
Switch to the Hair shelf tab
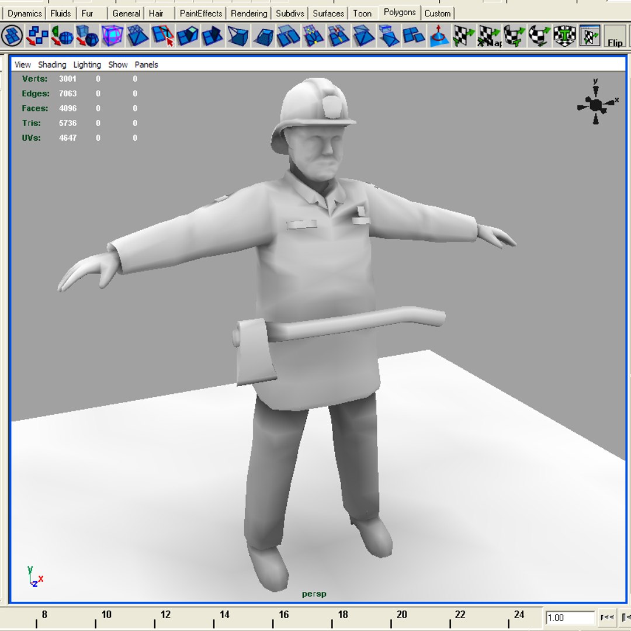[x=156, y=13]
